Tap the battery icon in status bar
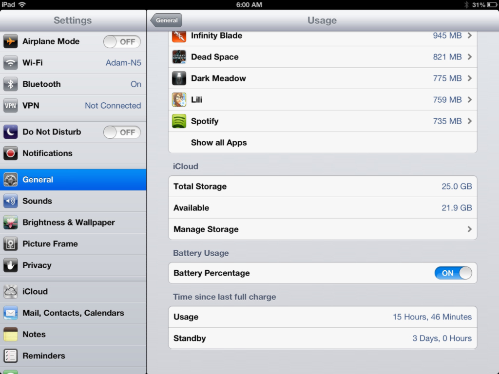Viewport: 499px width, 374px height. tap(492, 5)
